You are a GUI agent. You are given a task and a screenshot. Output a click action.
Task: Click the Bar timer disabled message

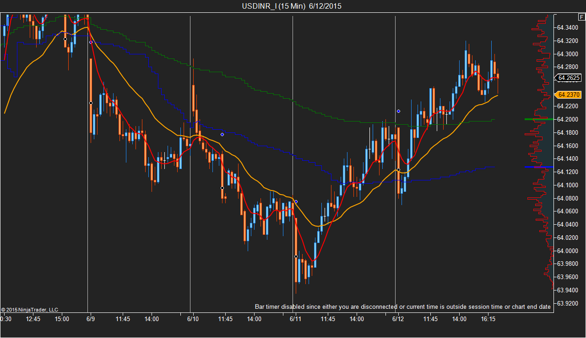coord(403,306)
